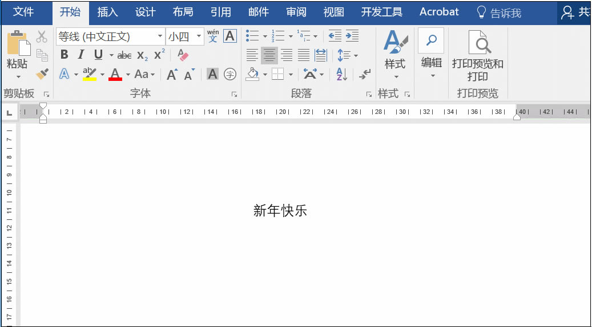Click the right indent ruler marker
Screen dimensions: 592x327
[517, 117]
